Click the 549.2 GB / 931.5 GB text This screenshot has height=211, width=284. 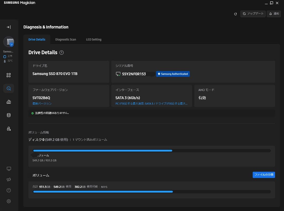(x=44, y=160)
